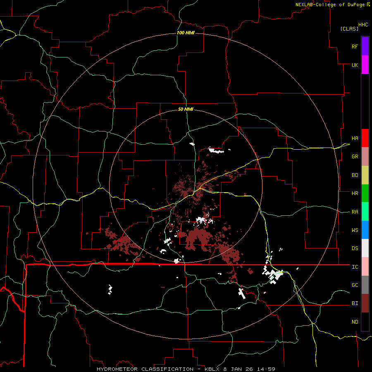Click the [CLAS] legend header
Image resolution: width=372 pixels, height=372 pixels.
349,29
